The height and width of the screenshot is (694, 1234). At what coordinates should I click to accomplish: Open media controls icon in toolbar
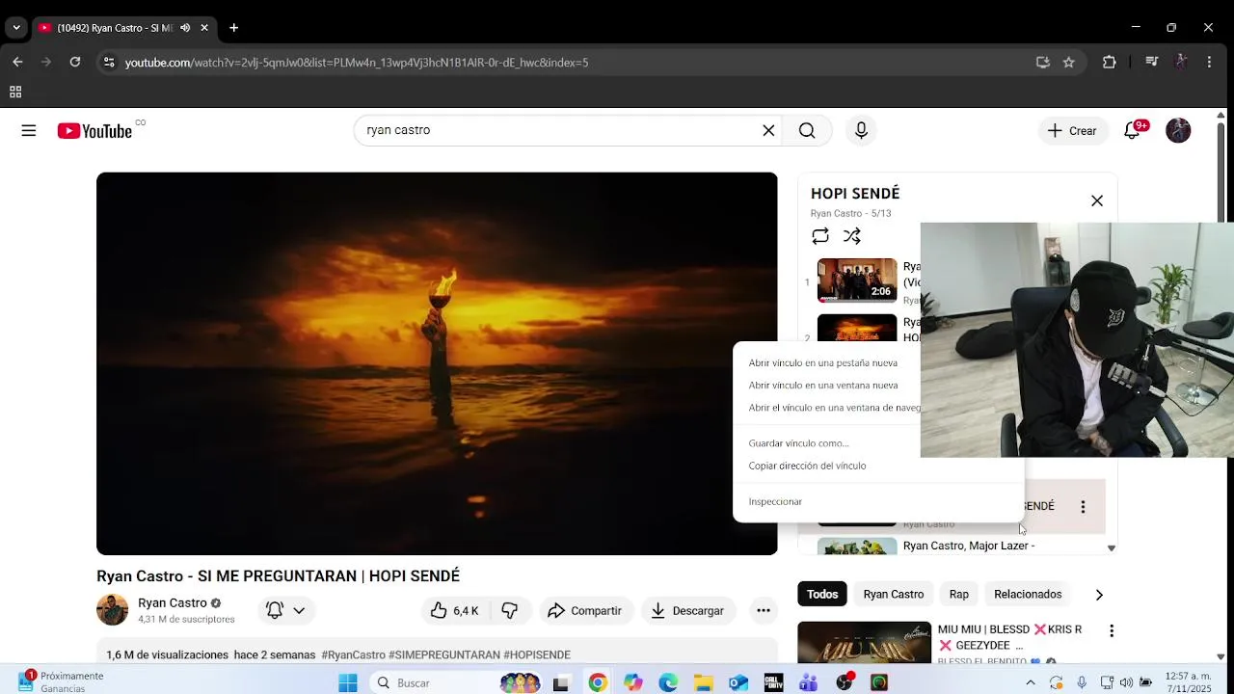tap(1151, 62)
